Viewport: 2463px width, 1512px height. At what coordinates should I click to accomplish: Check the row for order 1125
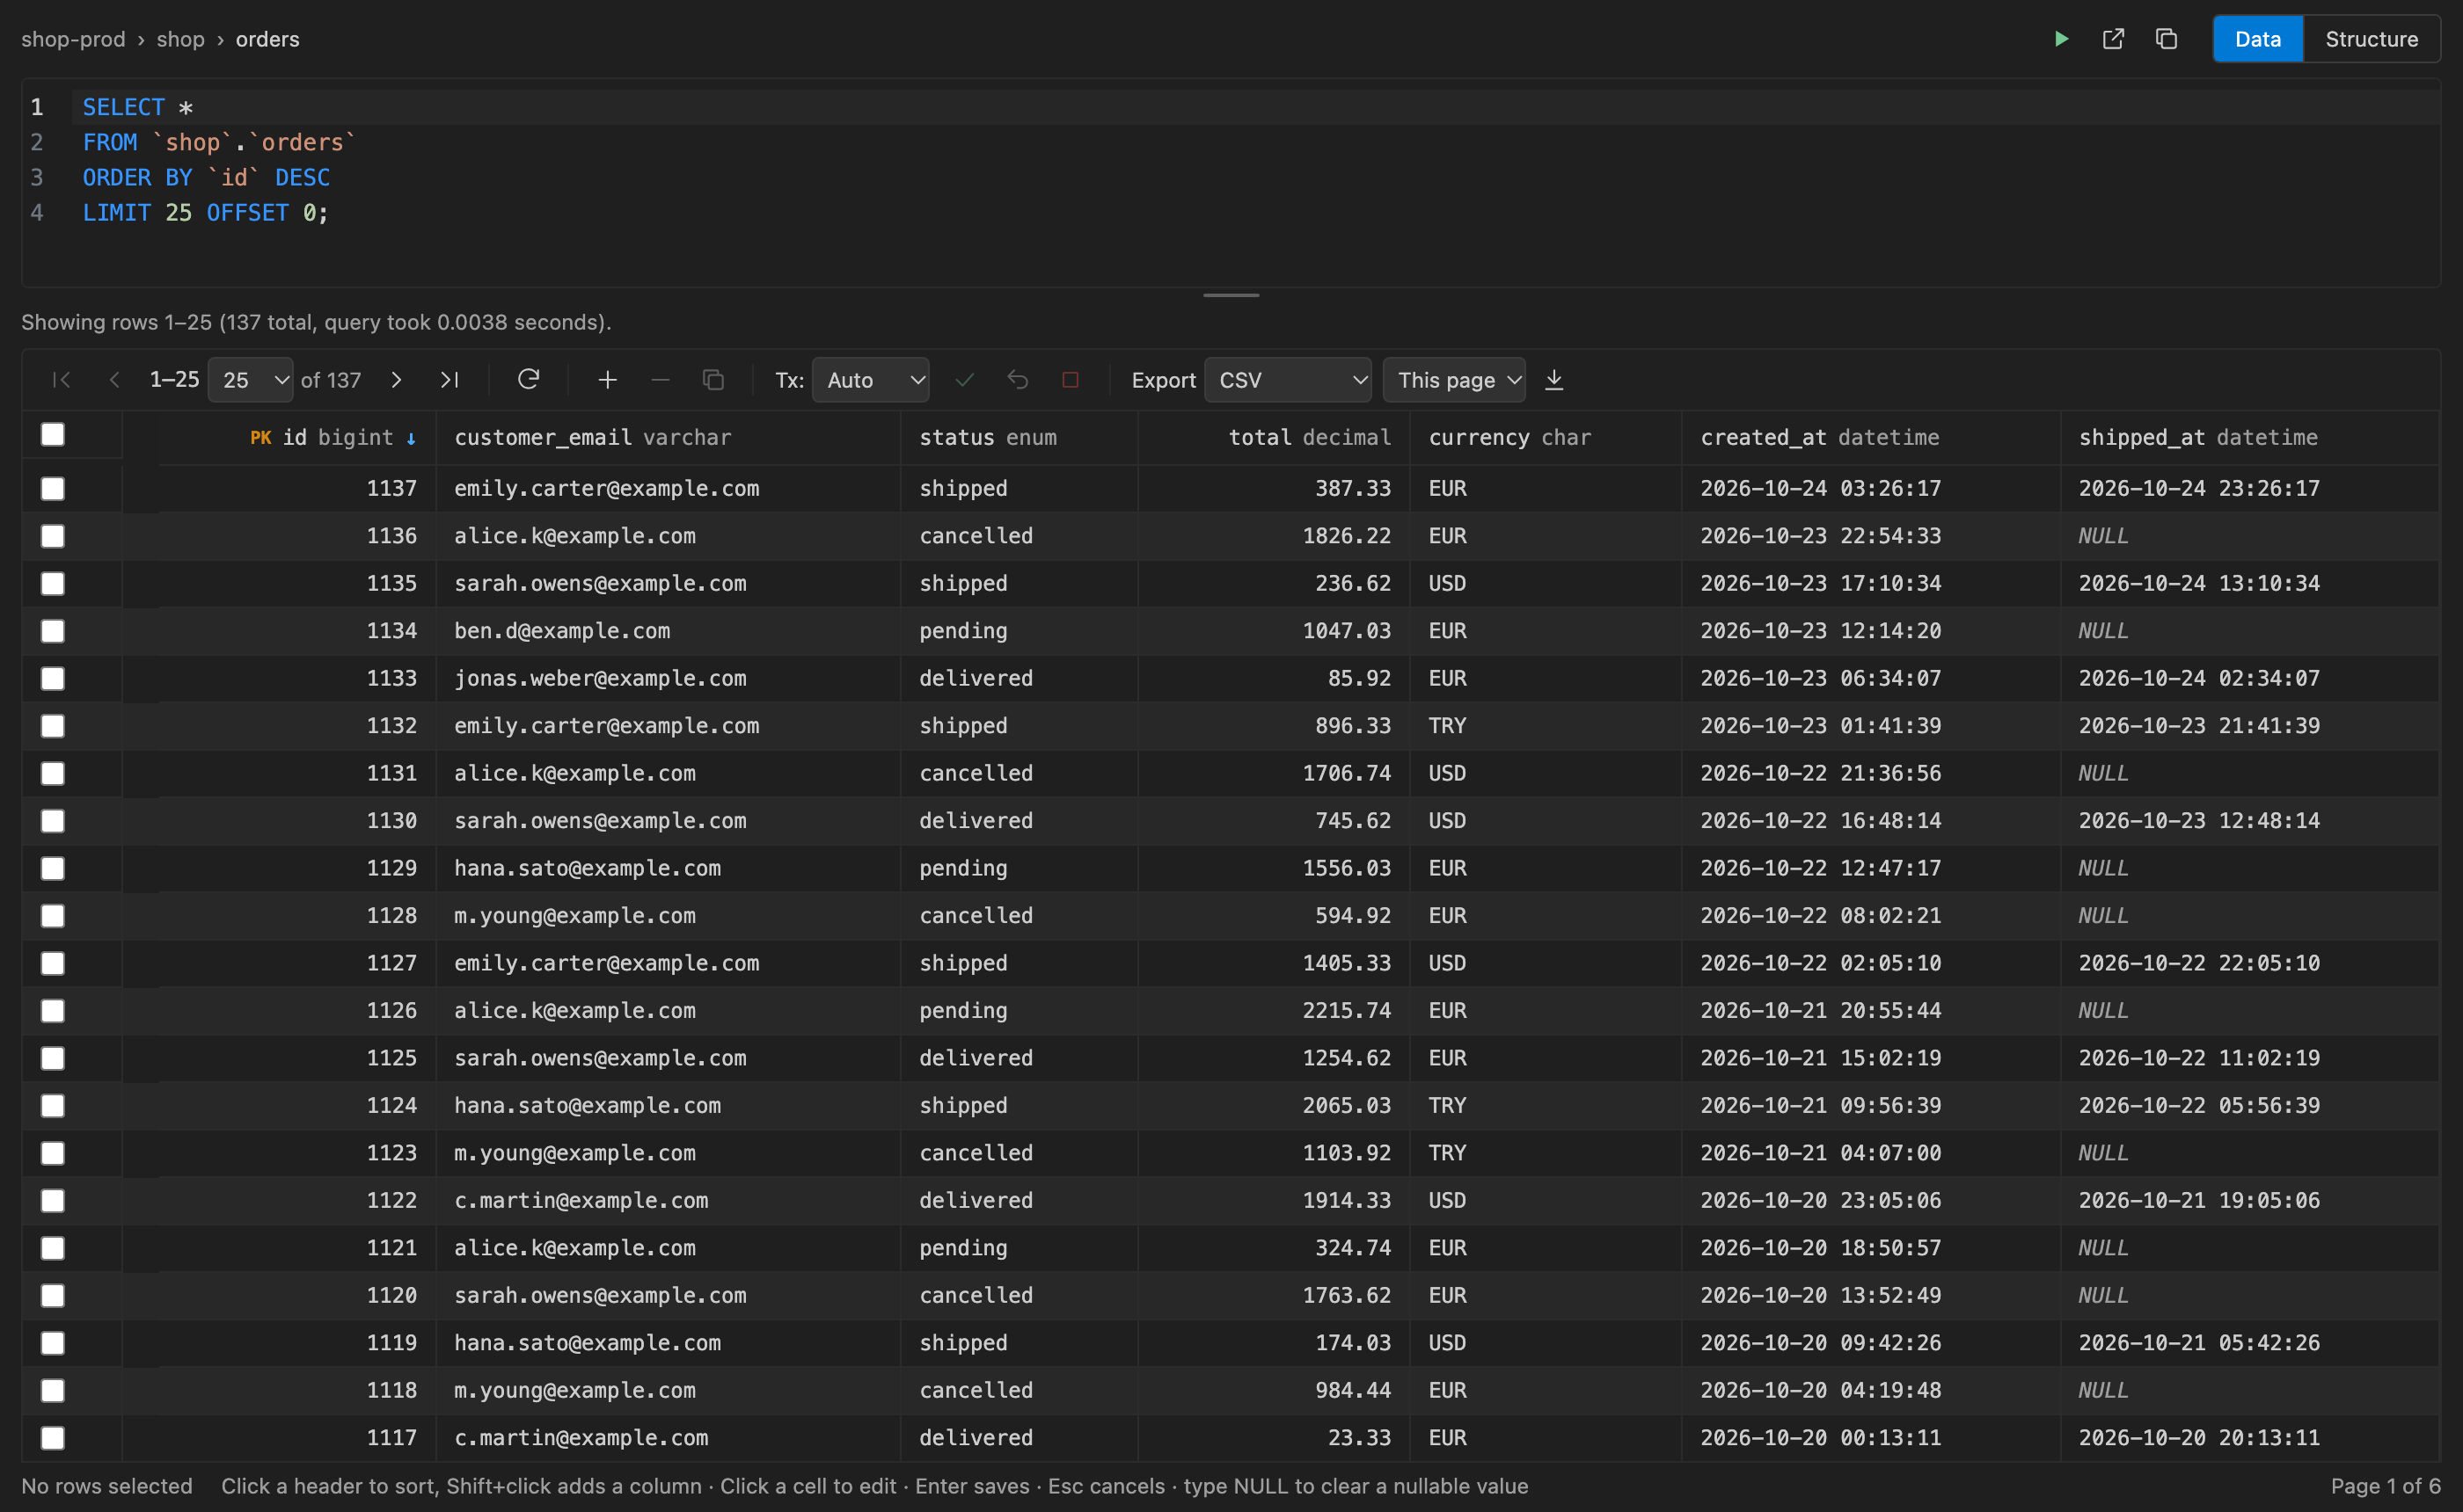pyautogui.click(x=53, y=1058)
